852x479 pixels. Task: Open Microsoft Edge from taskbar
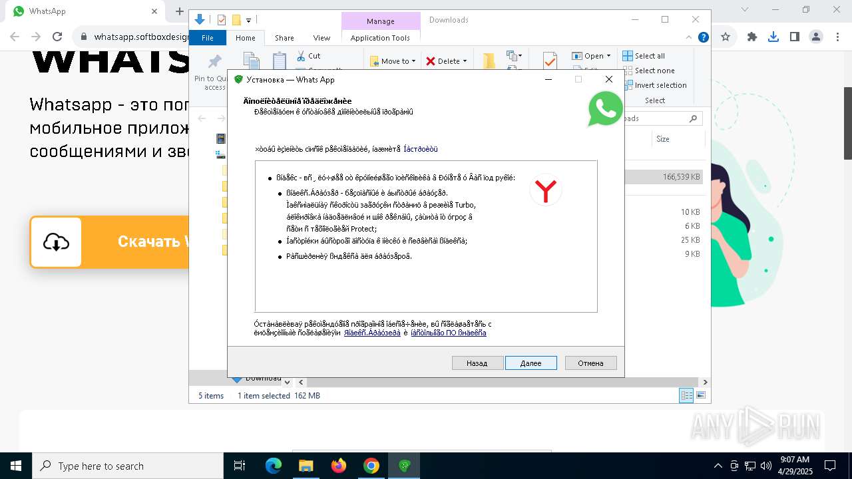click(274, 466)
